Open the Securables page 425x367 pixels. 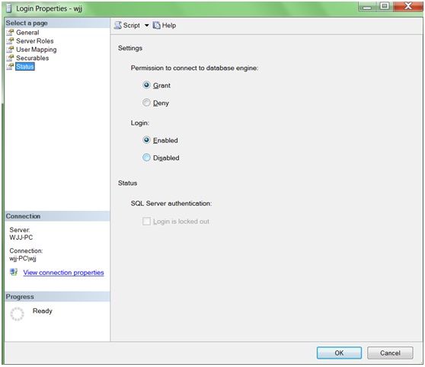[32, 58]
